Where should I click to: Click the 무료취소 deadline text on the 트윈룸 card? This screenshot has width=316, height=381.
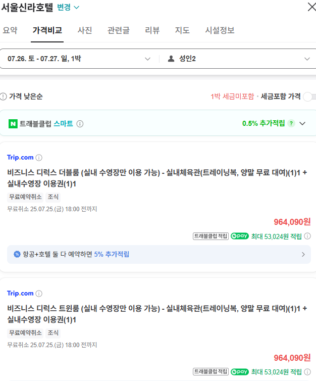coord(52,345)
